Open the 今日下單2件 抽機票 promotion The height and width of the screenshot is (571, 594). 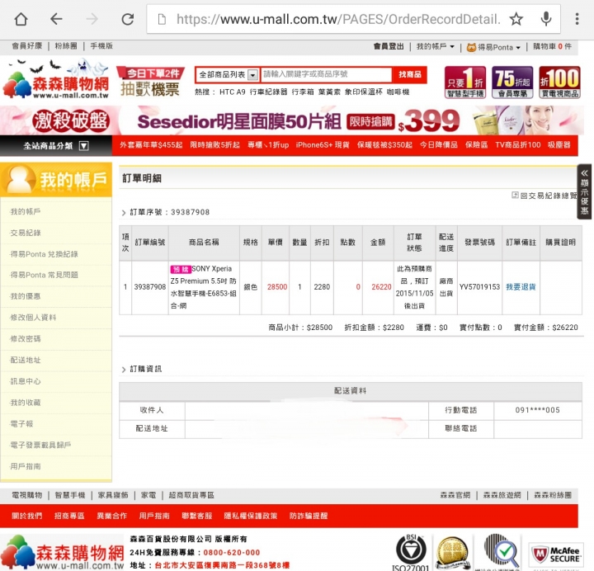(x=151, y=81)
